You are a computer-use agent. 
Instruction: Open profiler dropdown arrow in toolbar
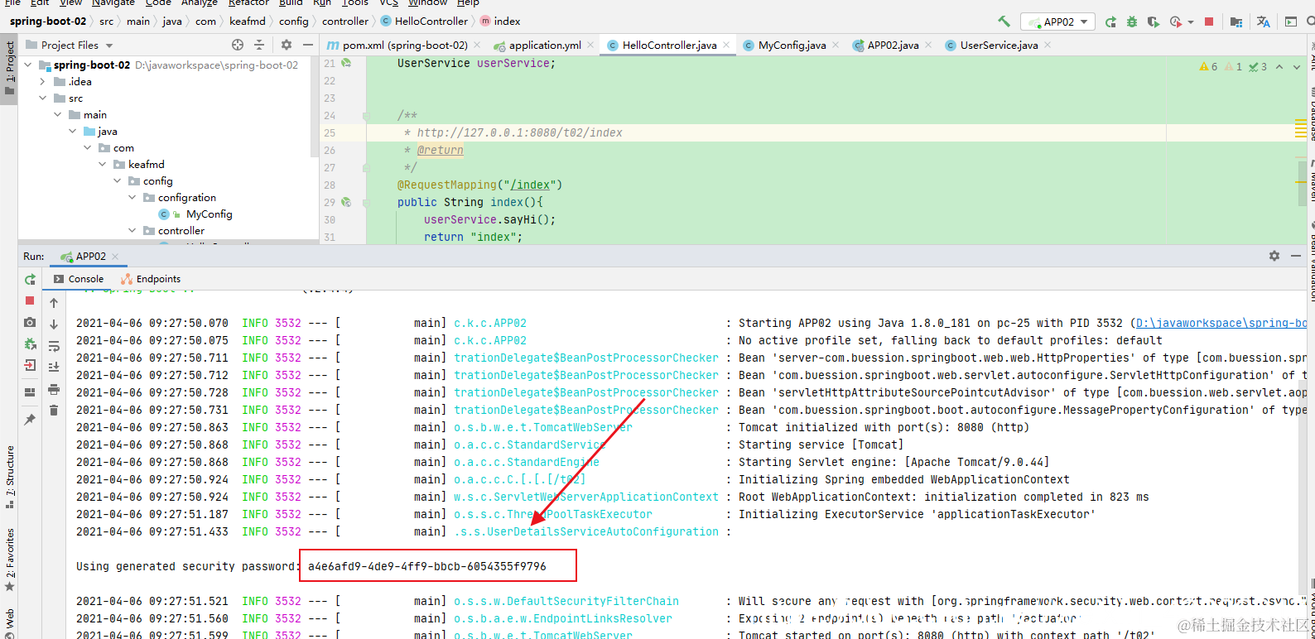point(1191,22)
